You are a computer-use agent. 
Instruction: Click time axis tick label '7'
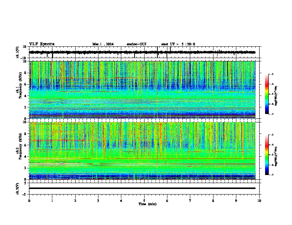coord(190,201)
